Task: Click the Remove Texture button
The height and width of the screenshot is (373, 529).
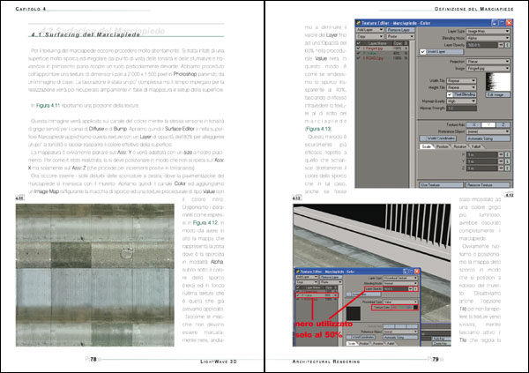Action: [x=488, y=185]
